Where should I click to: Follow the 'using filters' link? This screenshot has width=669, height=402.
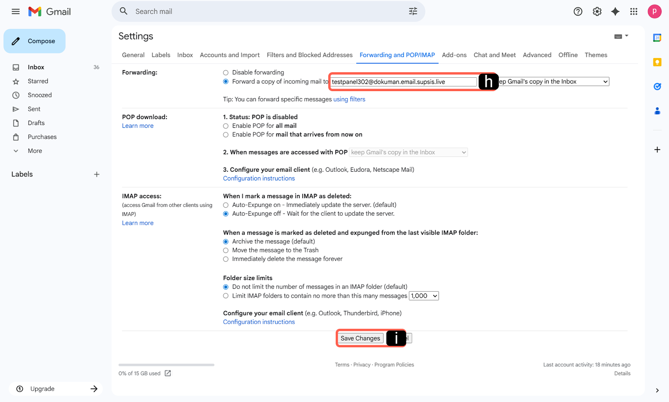349,99
